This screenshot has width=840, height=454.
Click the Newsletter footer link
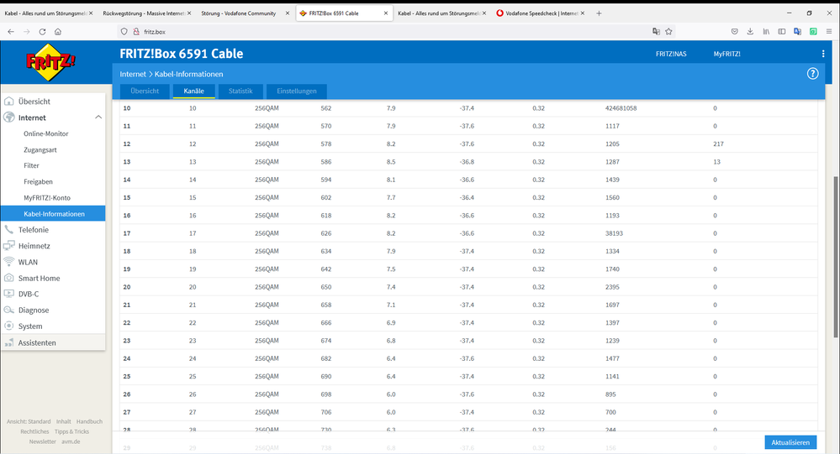pos(42,441)
